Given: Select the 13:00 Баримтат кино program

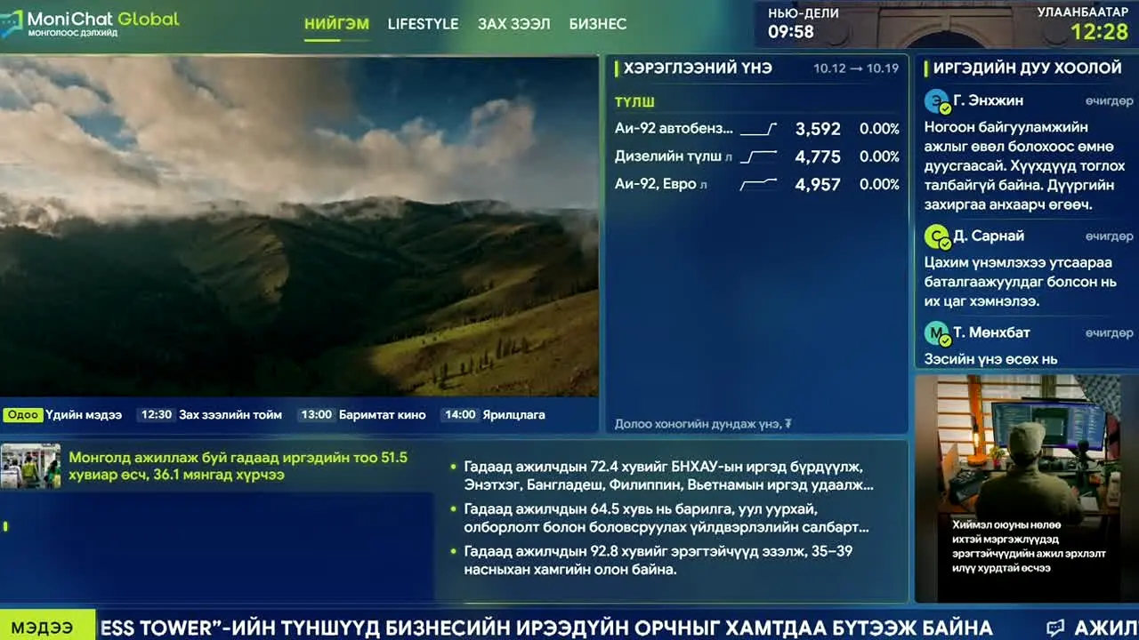Looking at the screenshot, I should click(362, 415).
